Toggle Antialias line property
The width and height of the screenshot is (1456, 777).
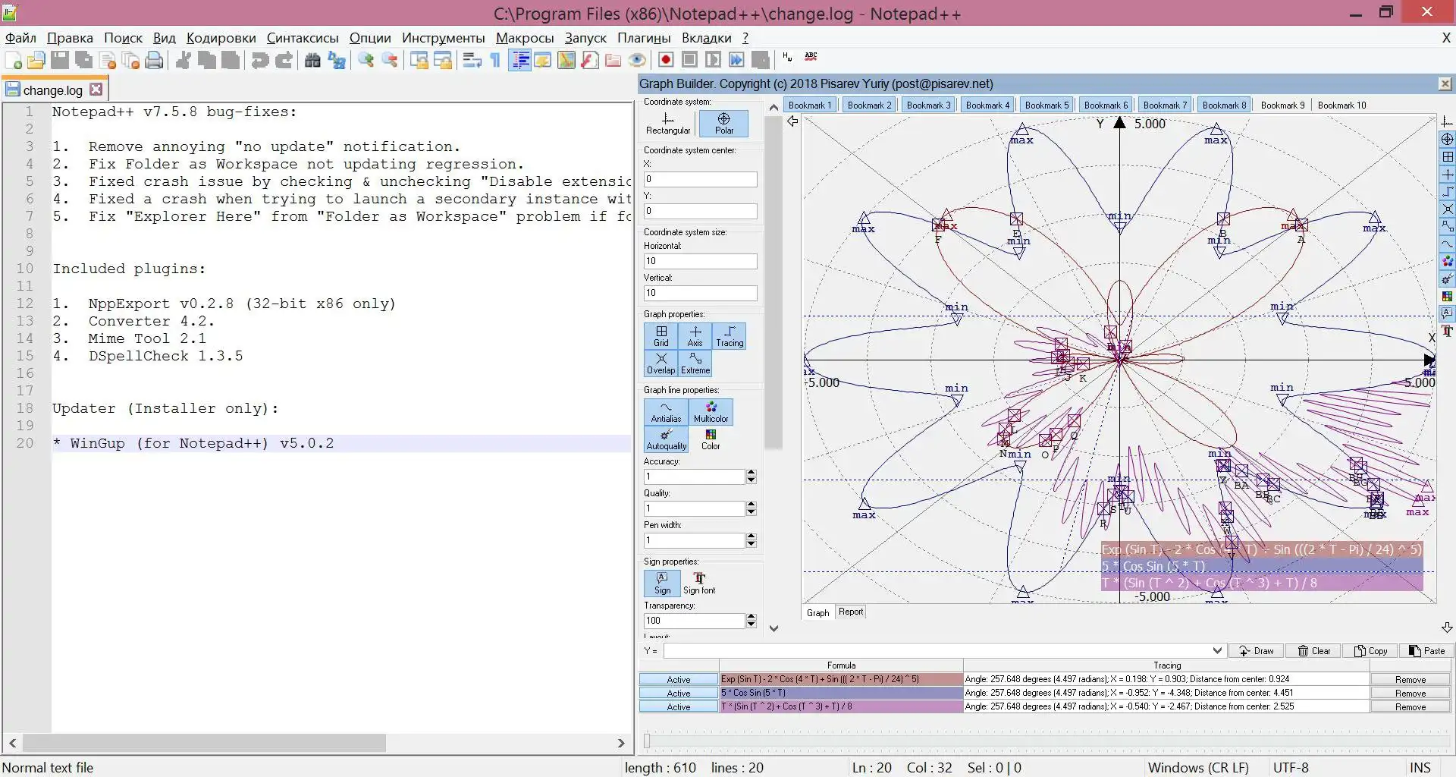[x=666, y=412]
